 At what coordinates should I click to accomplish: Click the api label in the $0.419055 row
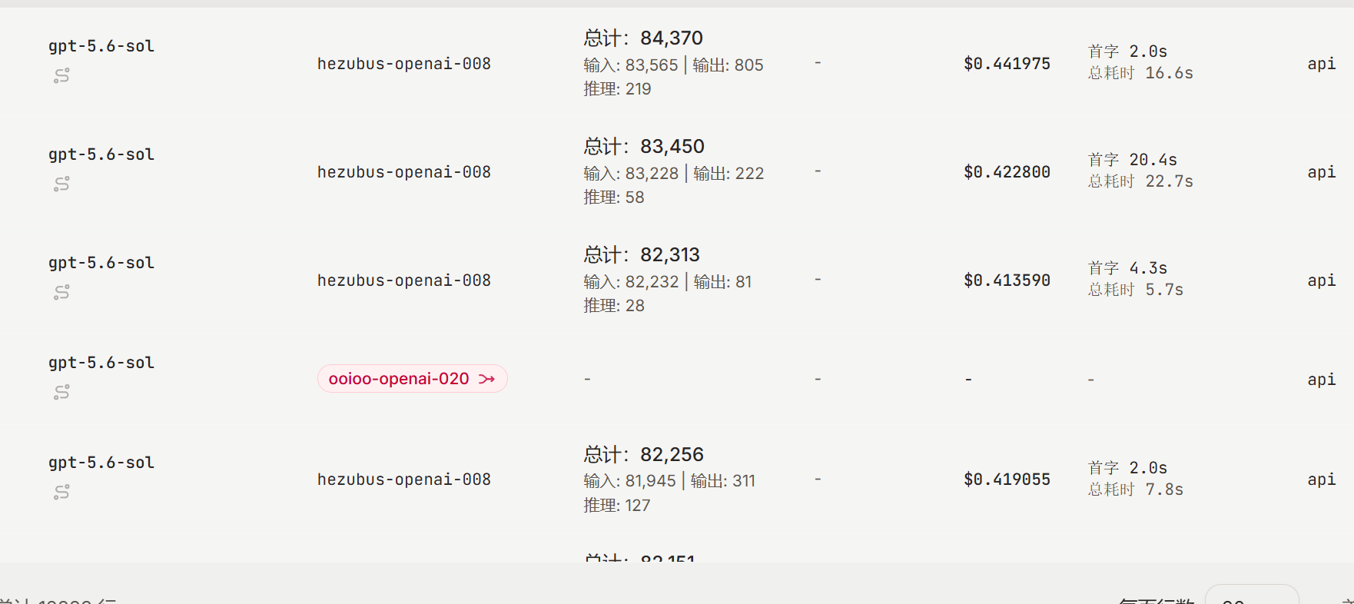pos(1322,480)
